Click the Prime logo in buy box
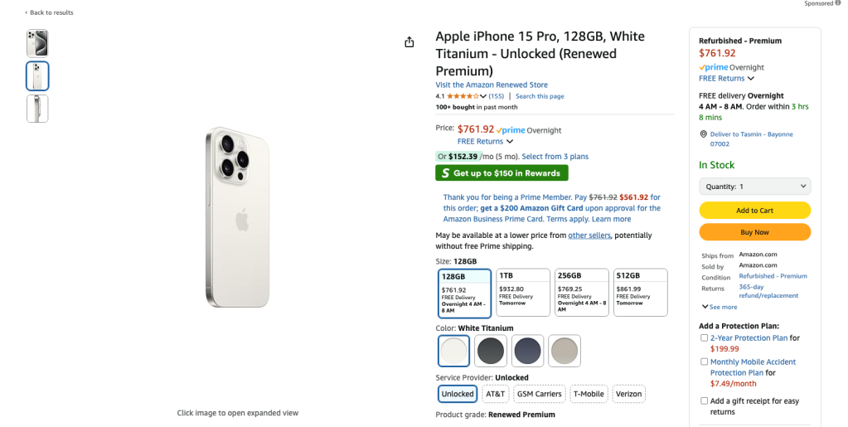Viewport: 848px width, 427px height. pos(713,67)
